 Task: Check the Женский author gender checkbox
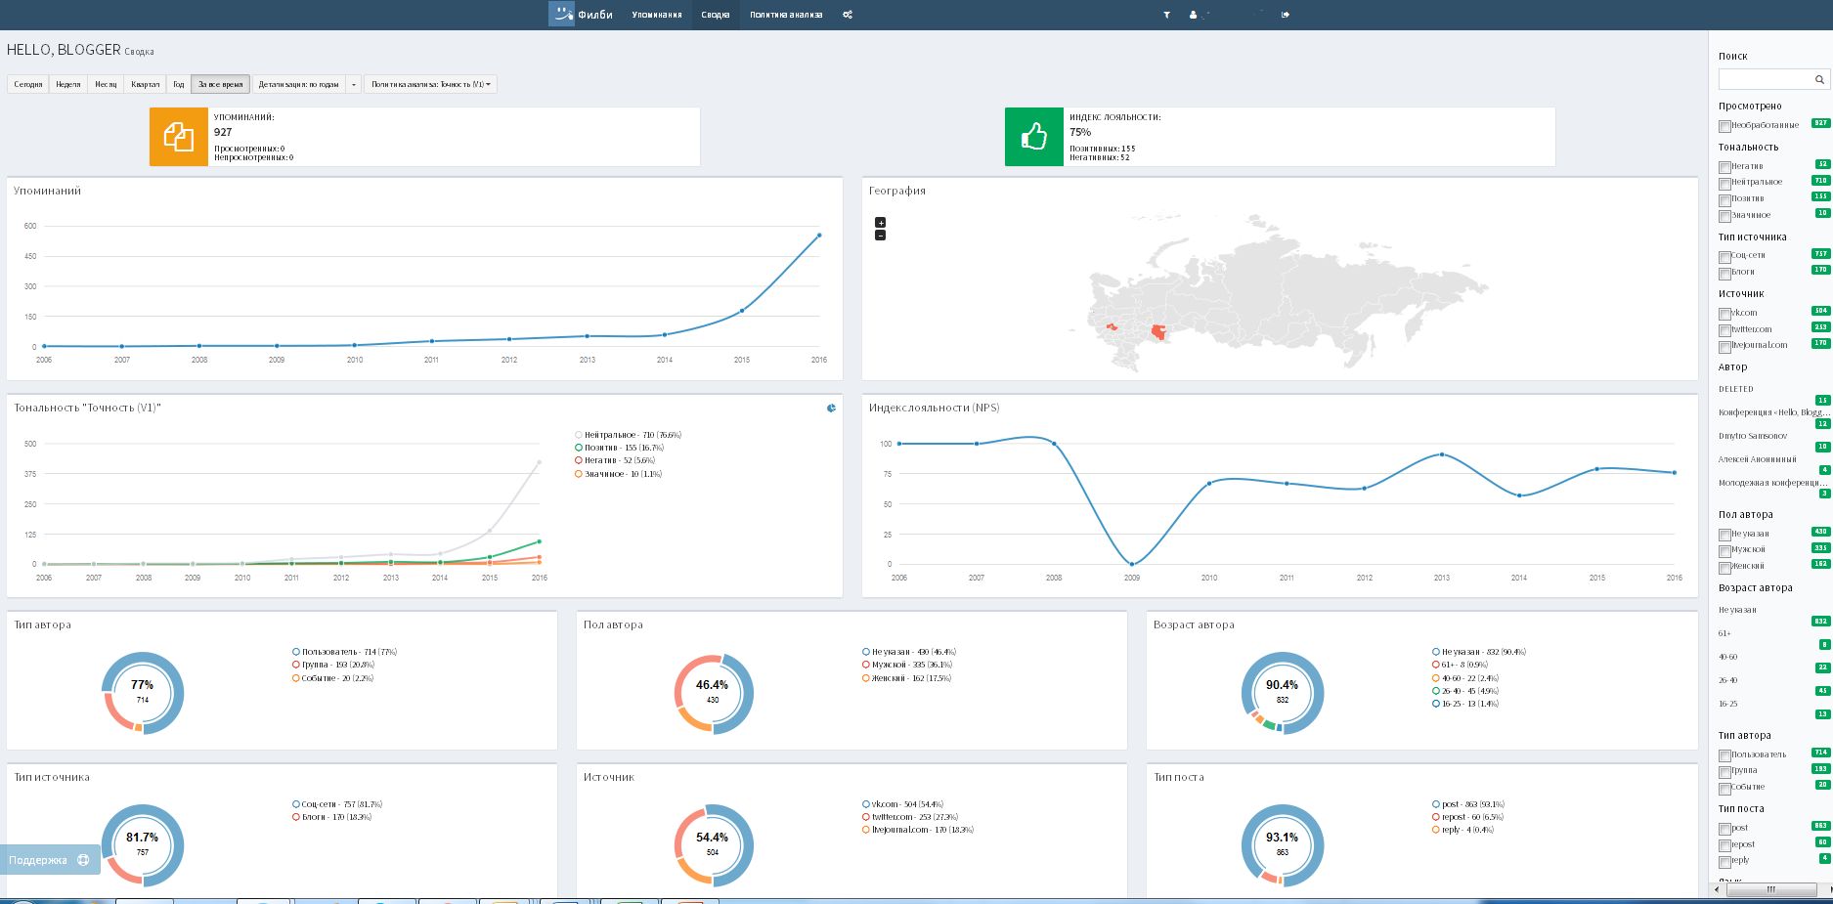click(1724, 567)
